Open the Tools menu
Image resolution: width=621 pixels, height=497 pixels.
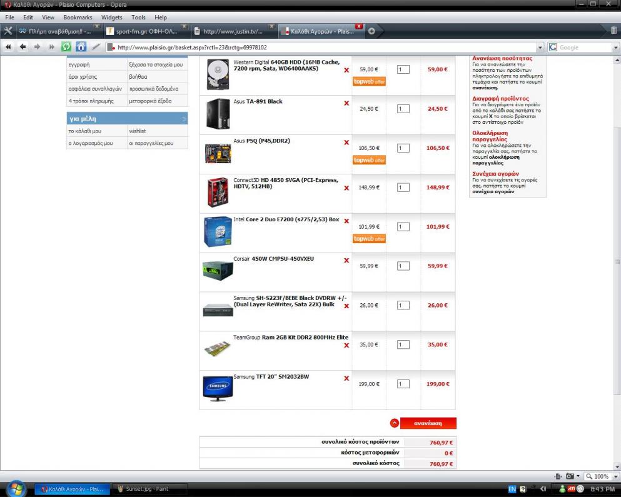[x=138, y=18]
